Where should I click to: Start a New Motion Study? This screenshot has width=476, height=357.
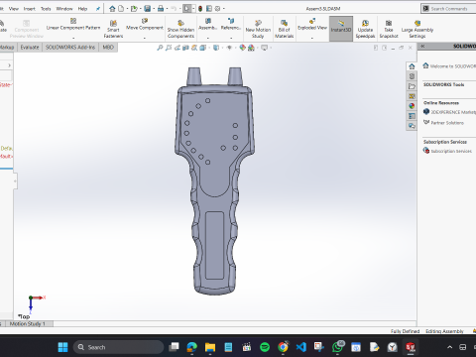[x=258, y=29]
